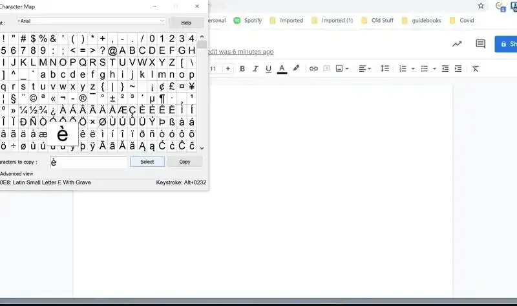Click the underline formatting icon
This screenshot has width=517, height=306.
pyautogui.click(x=268, y=69)
